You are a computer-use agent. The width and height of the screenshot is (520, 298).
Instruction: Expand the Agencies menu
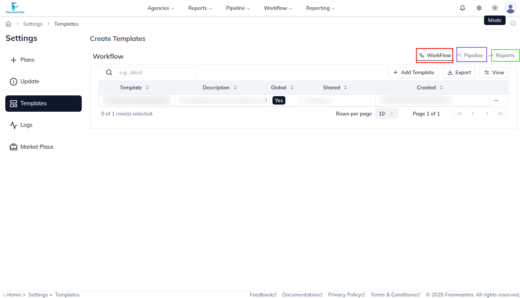(x=161, y=8)
